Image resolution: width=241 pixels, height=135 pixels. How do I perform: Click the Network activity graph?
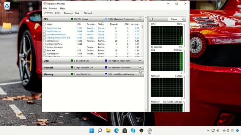pyautogui.click(x=167, y=87)
